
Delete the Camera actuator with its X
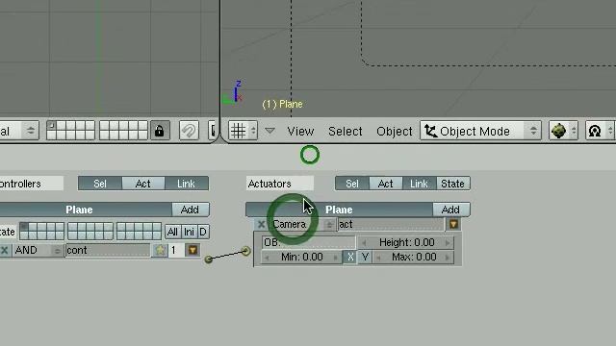(x=261, y=224)
